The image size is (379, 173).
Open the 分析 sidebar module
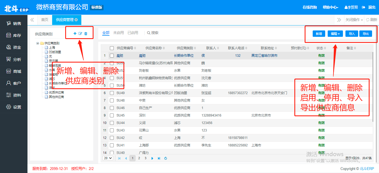[14, 59]
